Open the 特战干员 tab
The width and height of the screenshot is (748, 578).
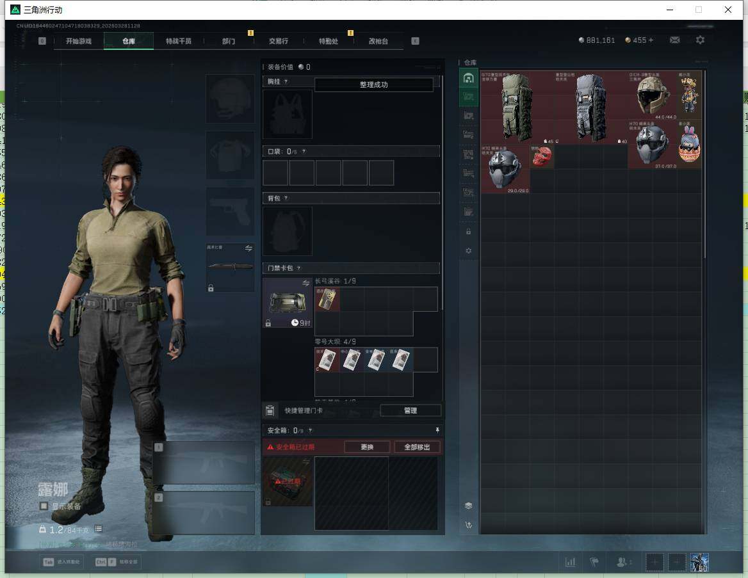point(179,41)
